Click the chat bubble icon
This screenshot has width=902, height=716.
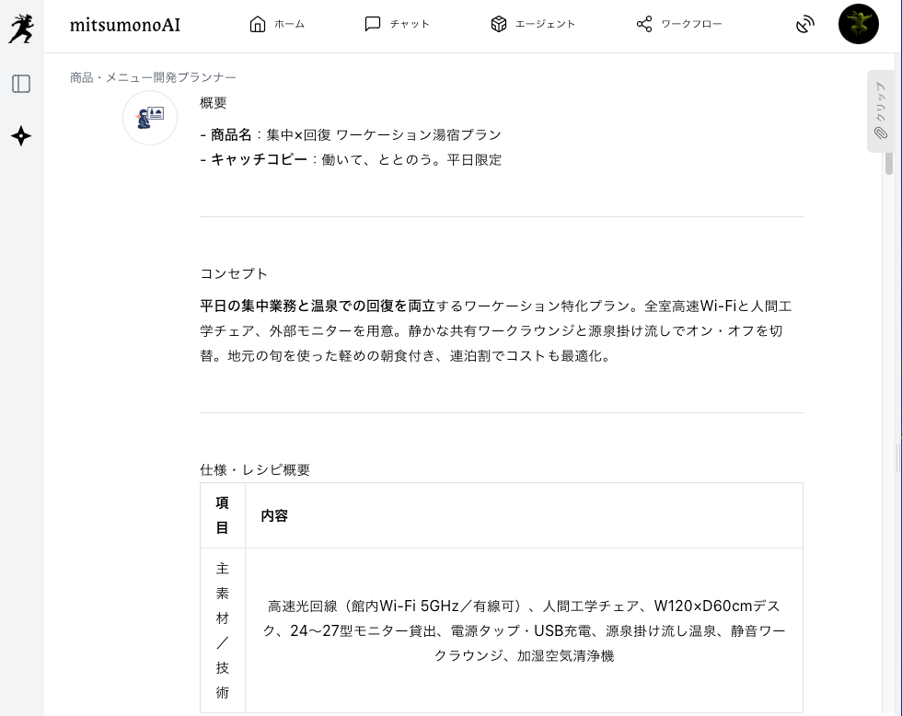pyautogui.click(x=373, y=24)
